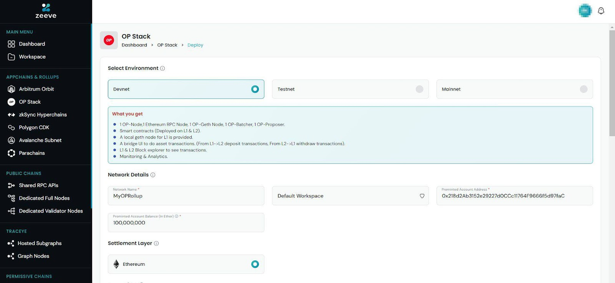This screenshot has height=283, width=615.
Task: Click the Polygon CDK icon
Action: point(12,128)
